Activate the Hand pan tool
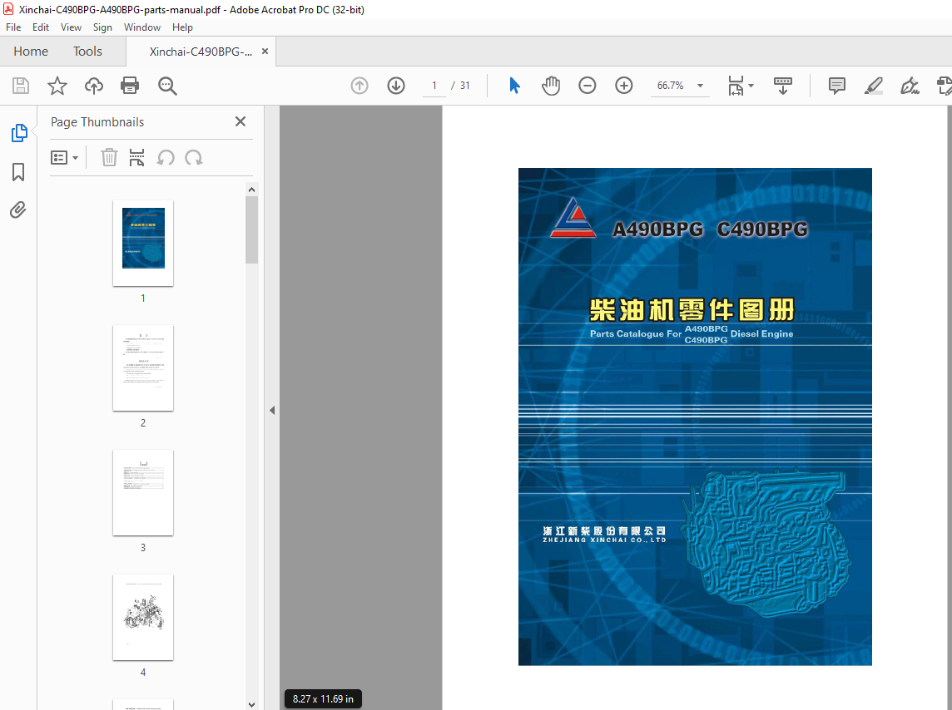 click(x=551, y=86)
